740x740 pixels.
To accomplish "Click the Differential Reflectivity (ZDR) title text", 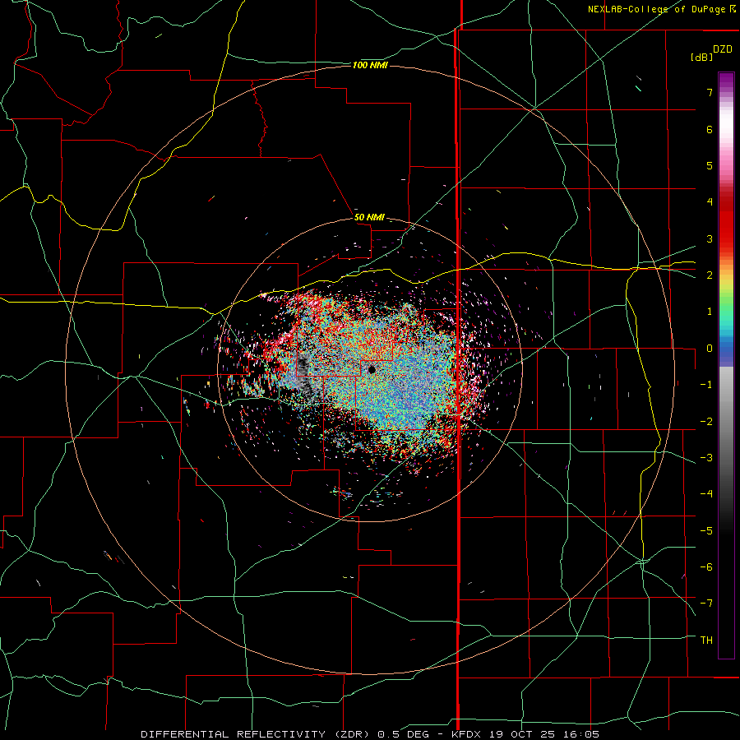I will 257,734.
